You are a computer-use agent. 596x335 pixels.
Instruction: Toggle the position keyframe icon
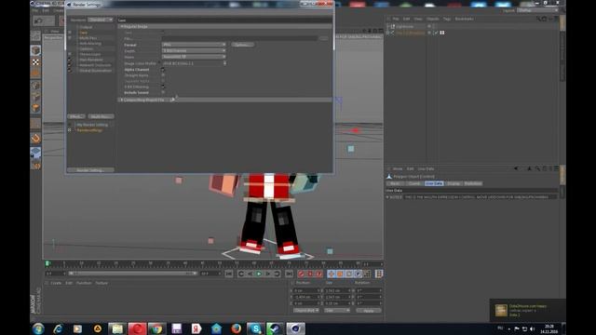[332, 274]
